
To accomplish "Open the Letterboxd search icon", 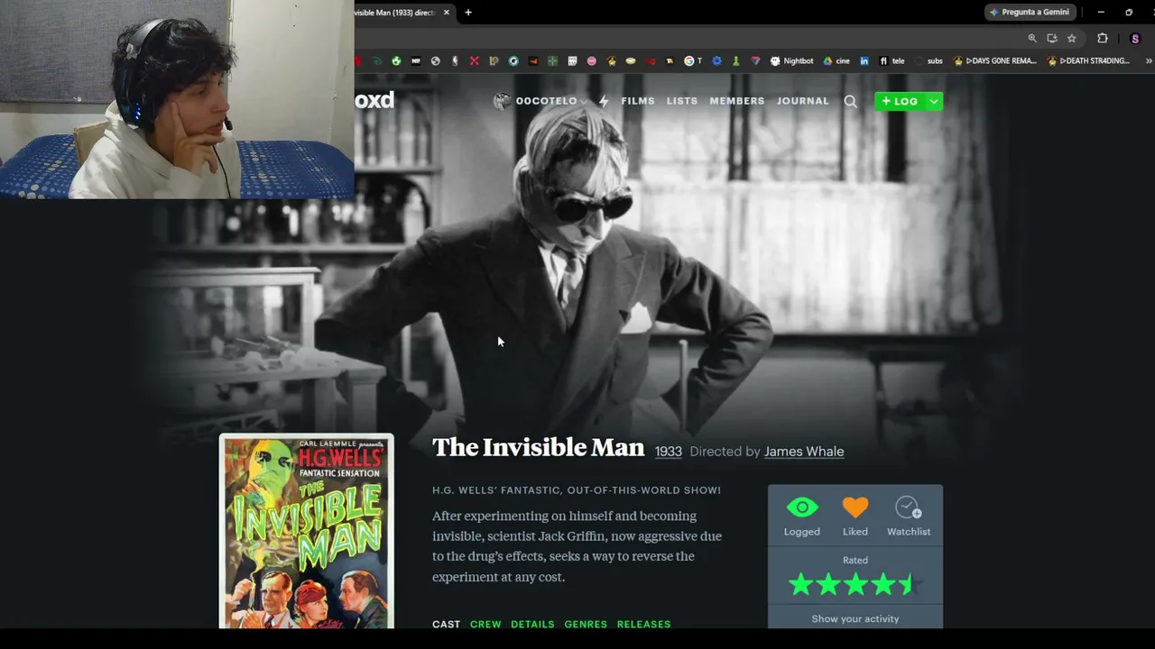I will (850, 101).
